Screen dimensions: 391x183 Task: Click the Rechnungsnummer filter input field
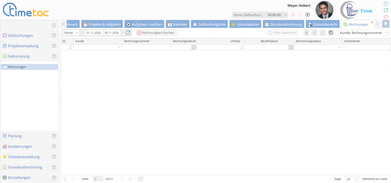point(146,47)
